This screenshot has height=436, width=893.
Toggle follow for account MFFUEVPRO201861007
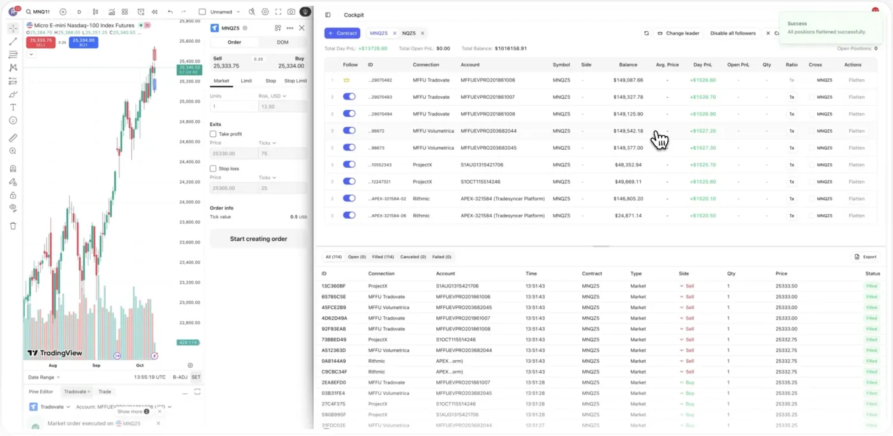[349, 97]
